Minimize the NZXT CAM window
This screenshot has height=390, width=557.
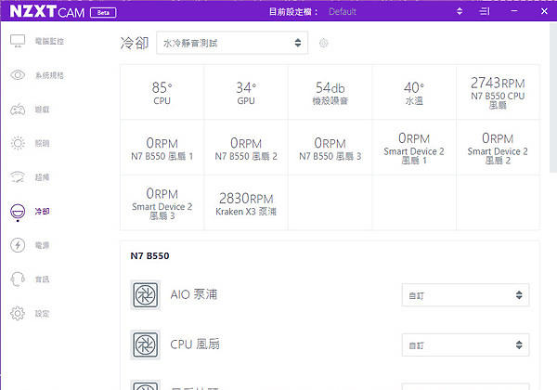pyautogui.click(x=514, y=11)
